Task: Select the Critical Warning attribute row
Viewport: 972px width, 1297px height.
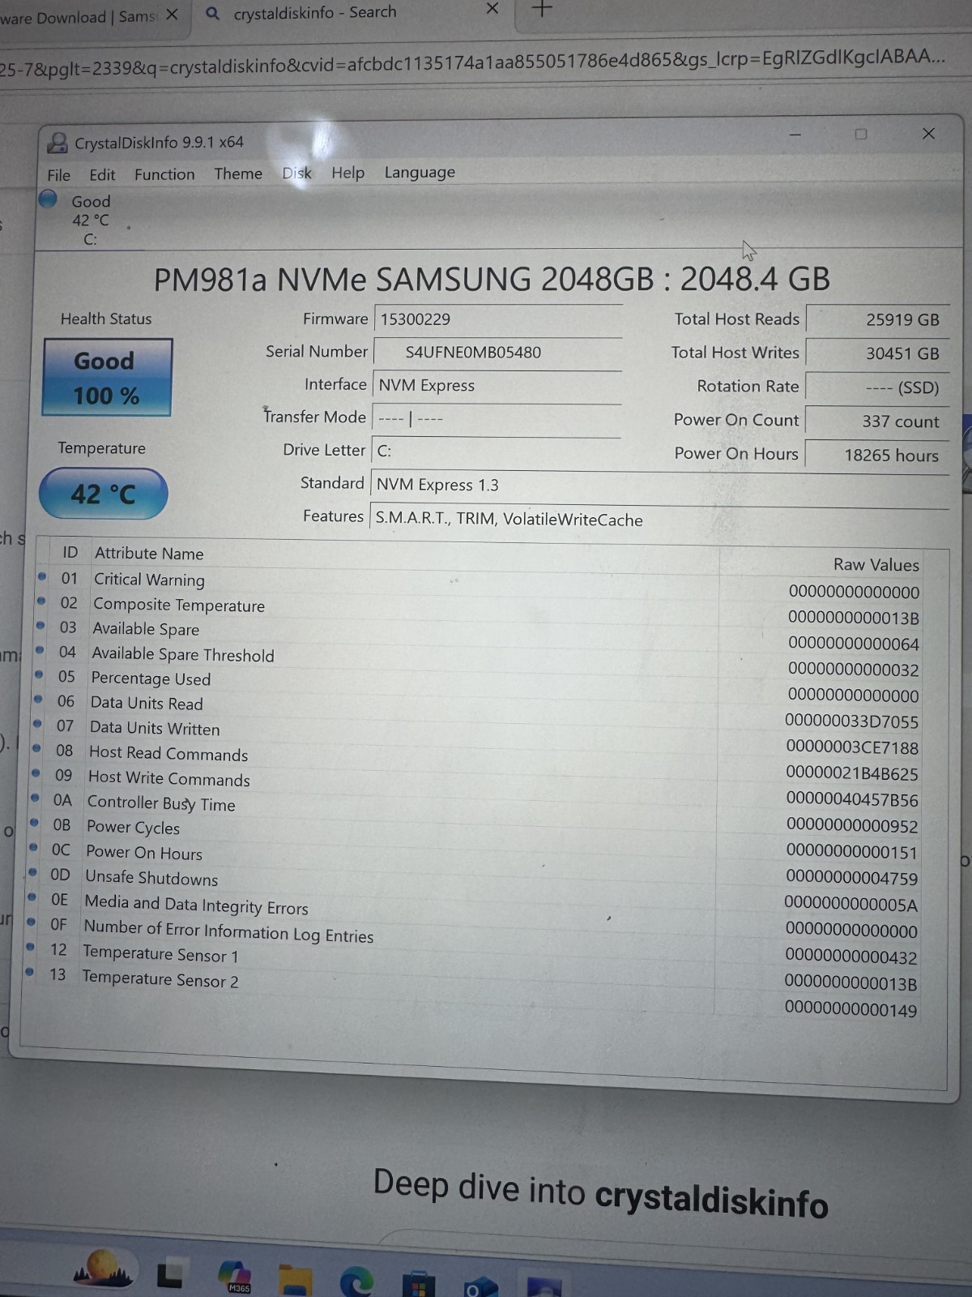Action: coord(478,585)
